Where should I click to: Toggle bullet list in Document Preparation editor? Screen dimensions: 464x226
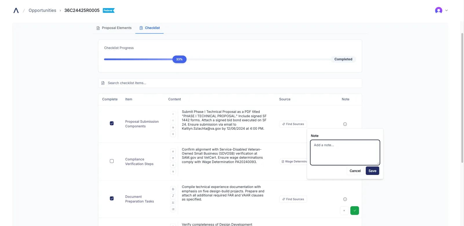173,209
